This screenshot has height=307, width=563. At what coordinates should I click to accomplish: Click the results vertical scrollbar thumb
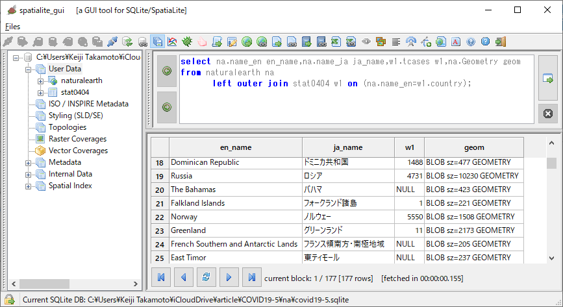point(551,163)
